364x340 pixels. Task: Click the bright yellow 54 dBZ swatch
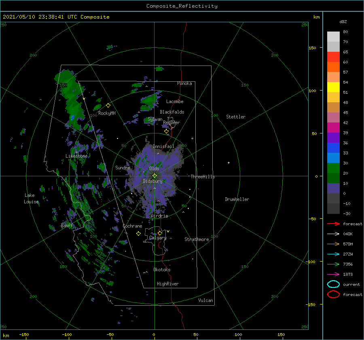click(333, 87)
